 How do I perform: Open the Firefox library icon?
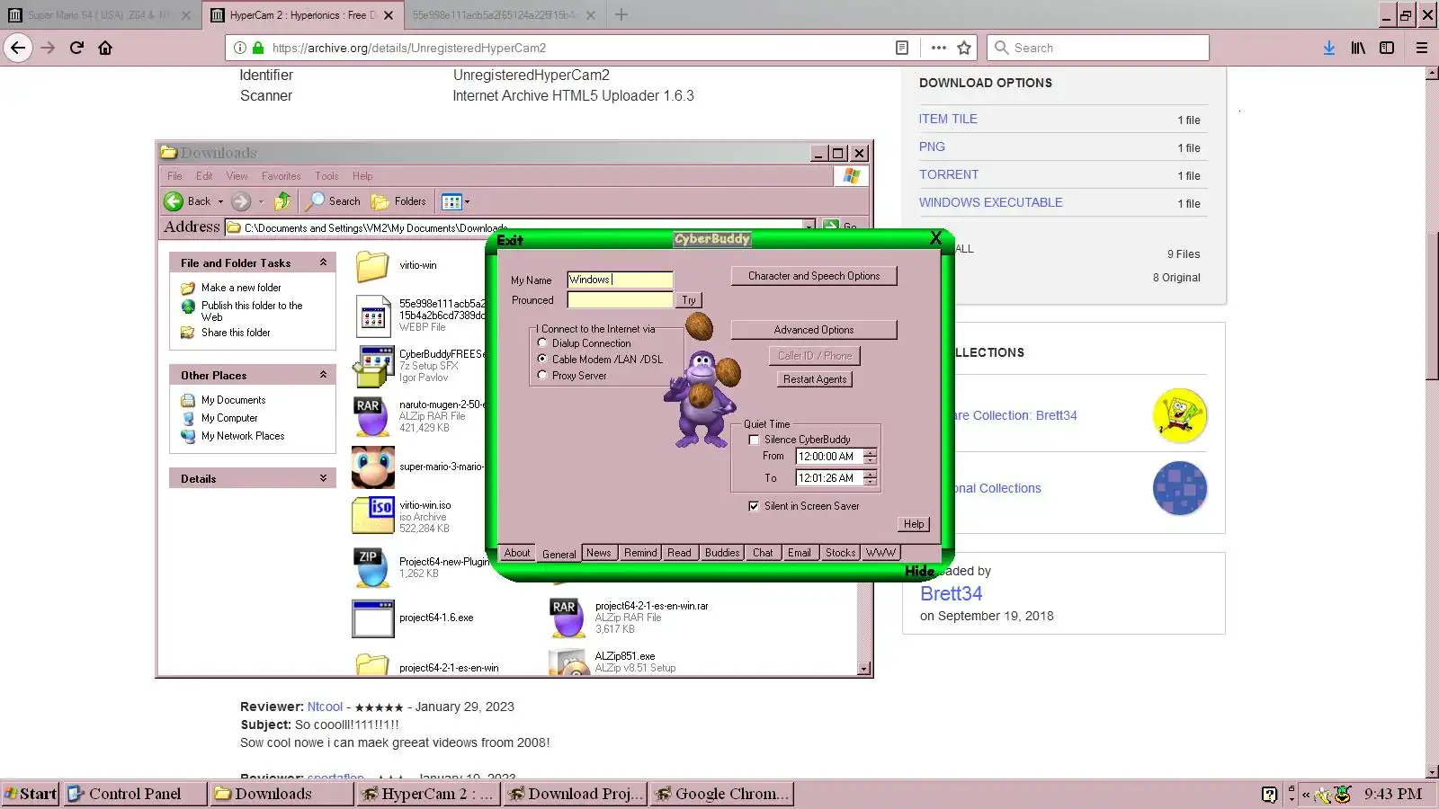[1358, 48]
